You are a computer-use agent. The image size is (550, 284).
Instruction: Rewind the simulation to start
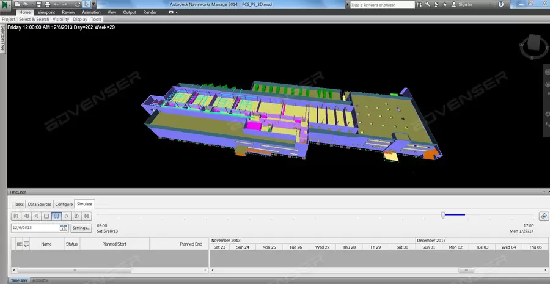[16, 216]
